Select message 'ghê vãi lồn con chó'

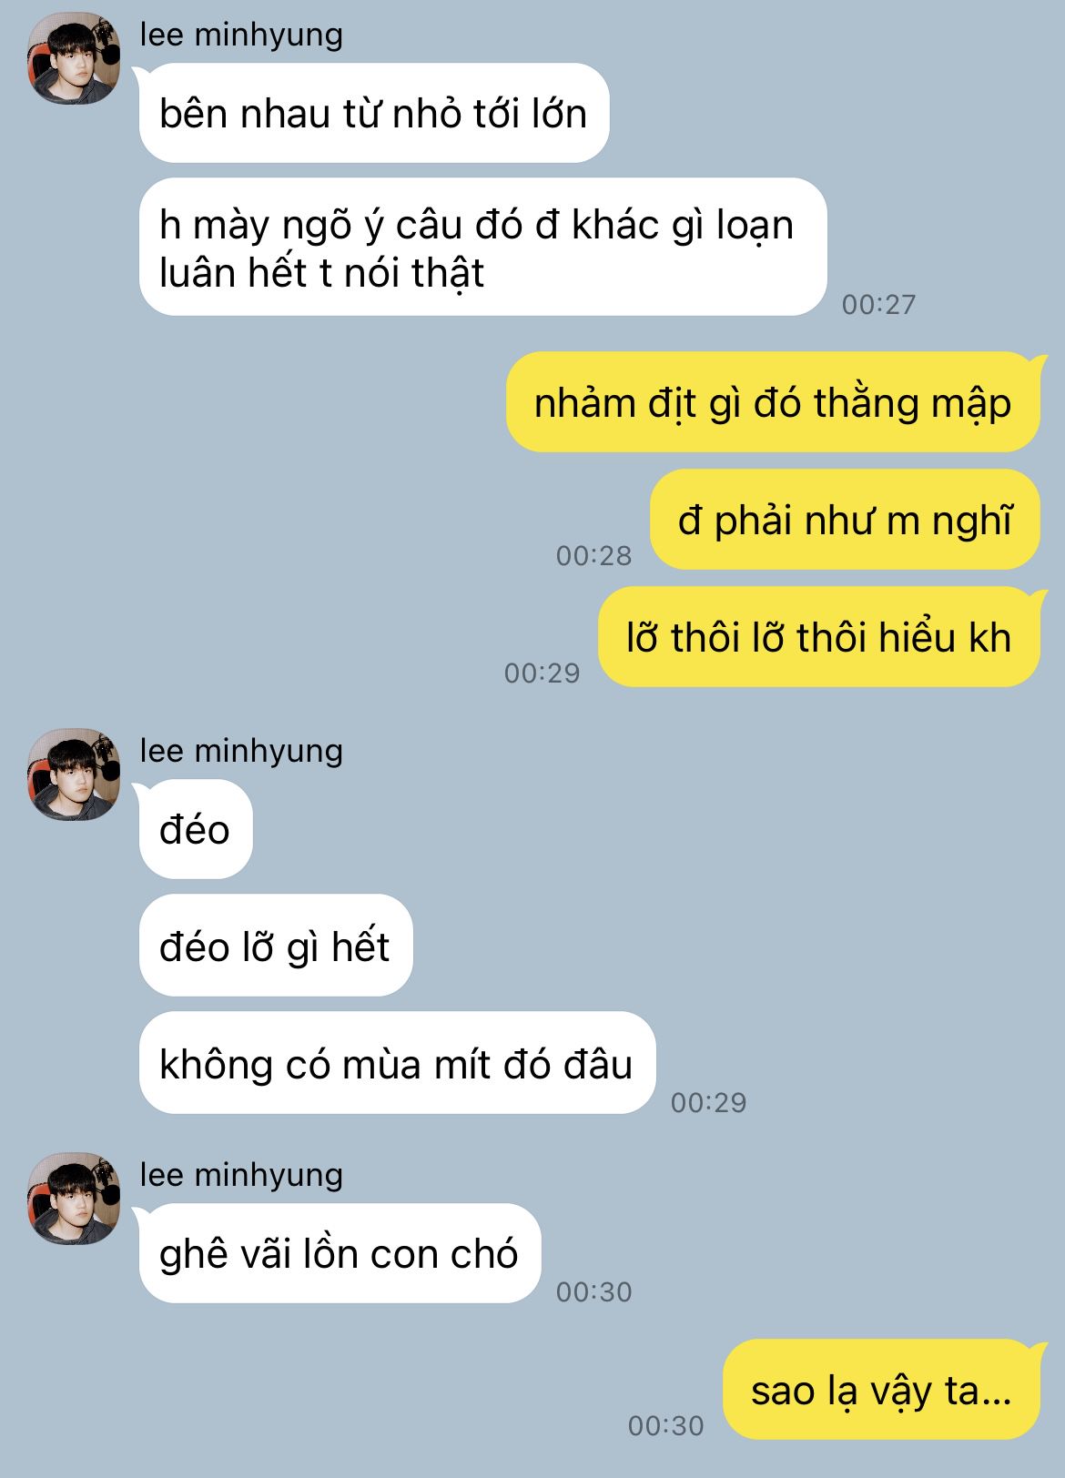pos(340,1253)
